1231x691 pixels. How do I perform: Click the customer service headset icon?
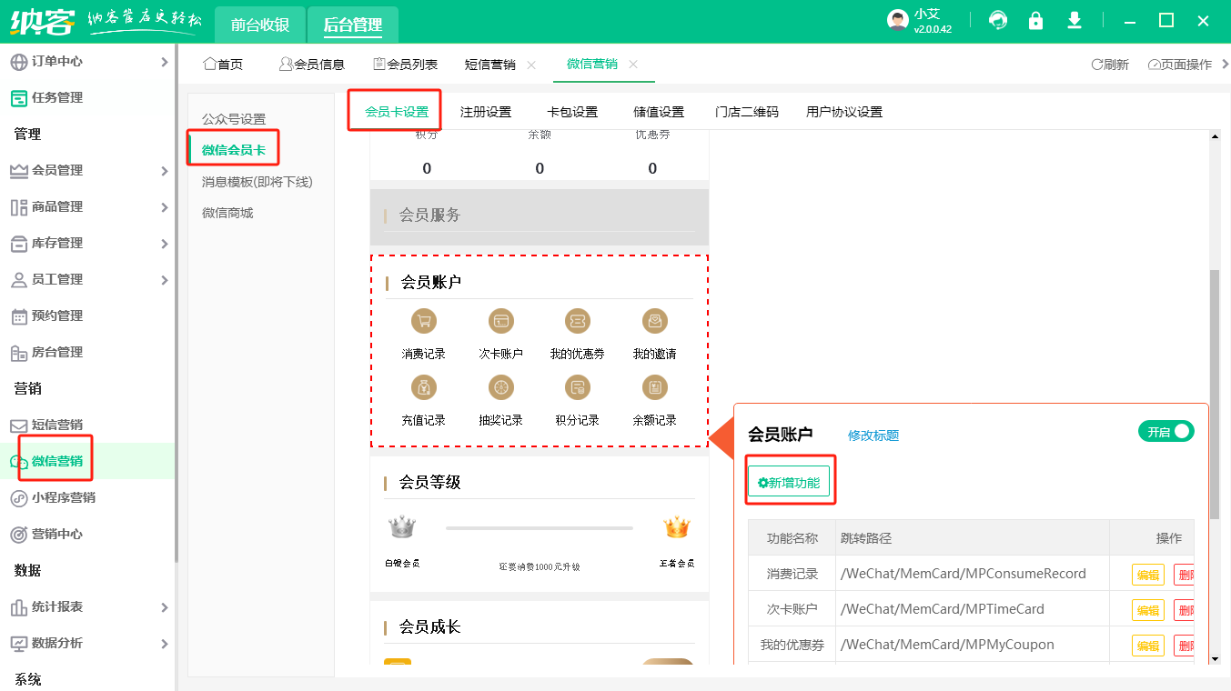[998, 21]
